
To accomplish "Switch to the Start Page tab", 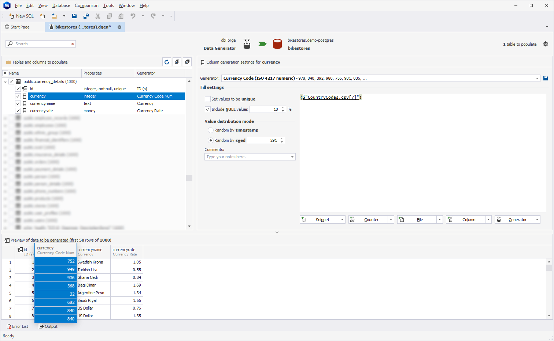I will (23, 27).
